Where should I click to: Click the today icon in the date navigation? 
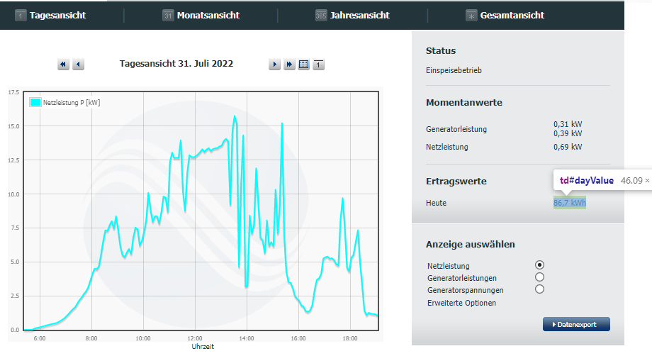click(x=318, y=65)
